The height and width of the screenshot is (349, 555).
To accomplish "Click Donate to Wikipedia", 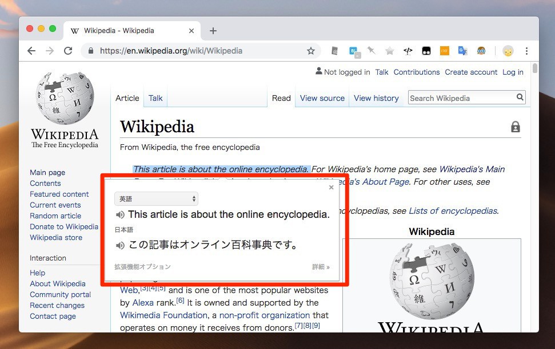I will [64, 227].
